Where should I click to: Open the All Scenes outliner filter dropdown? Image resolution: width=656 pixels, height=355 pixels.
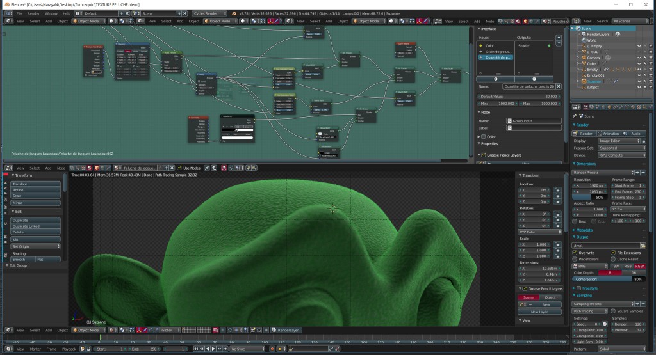point(630,21)
